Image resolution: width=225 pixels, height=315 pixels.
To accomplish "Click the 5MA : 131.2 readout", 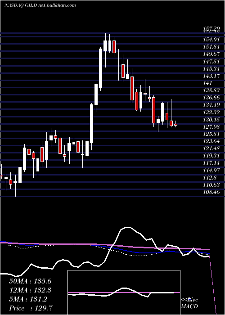I will (28, 299).
